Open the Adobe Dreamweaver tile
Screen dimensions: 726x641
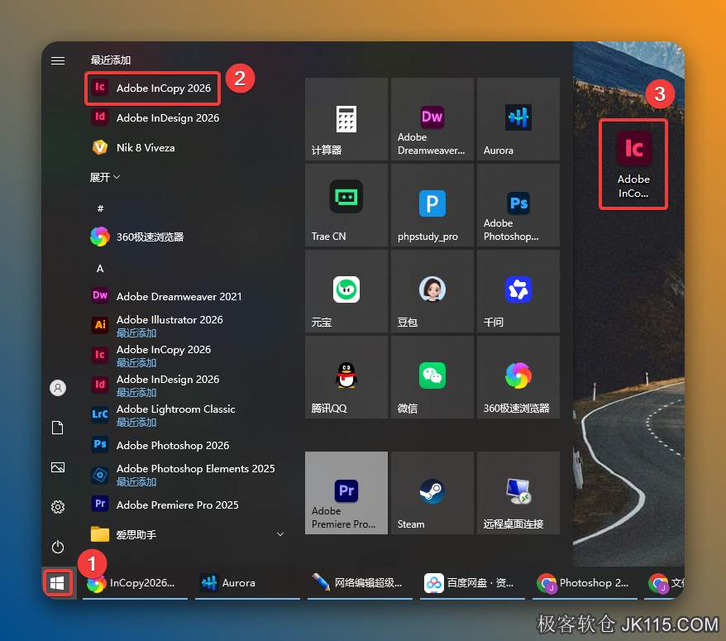click(432, 119)
